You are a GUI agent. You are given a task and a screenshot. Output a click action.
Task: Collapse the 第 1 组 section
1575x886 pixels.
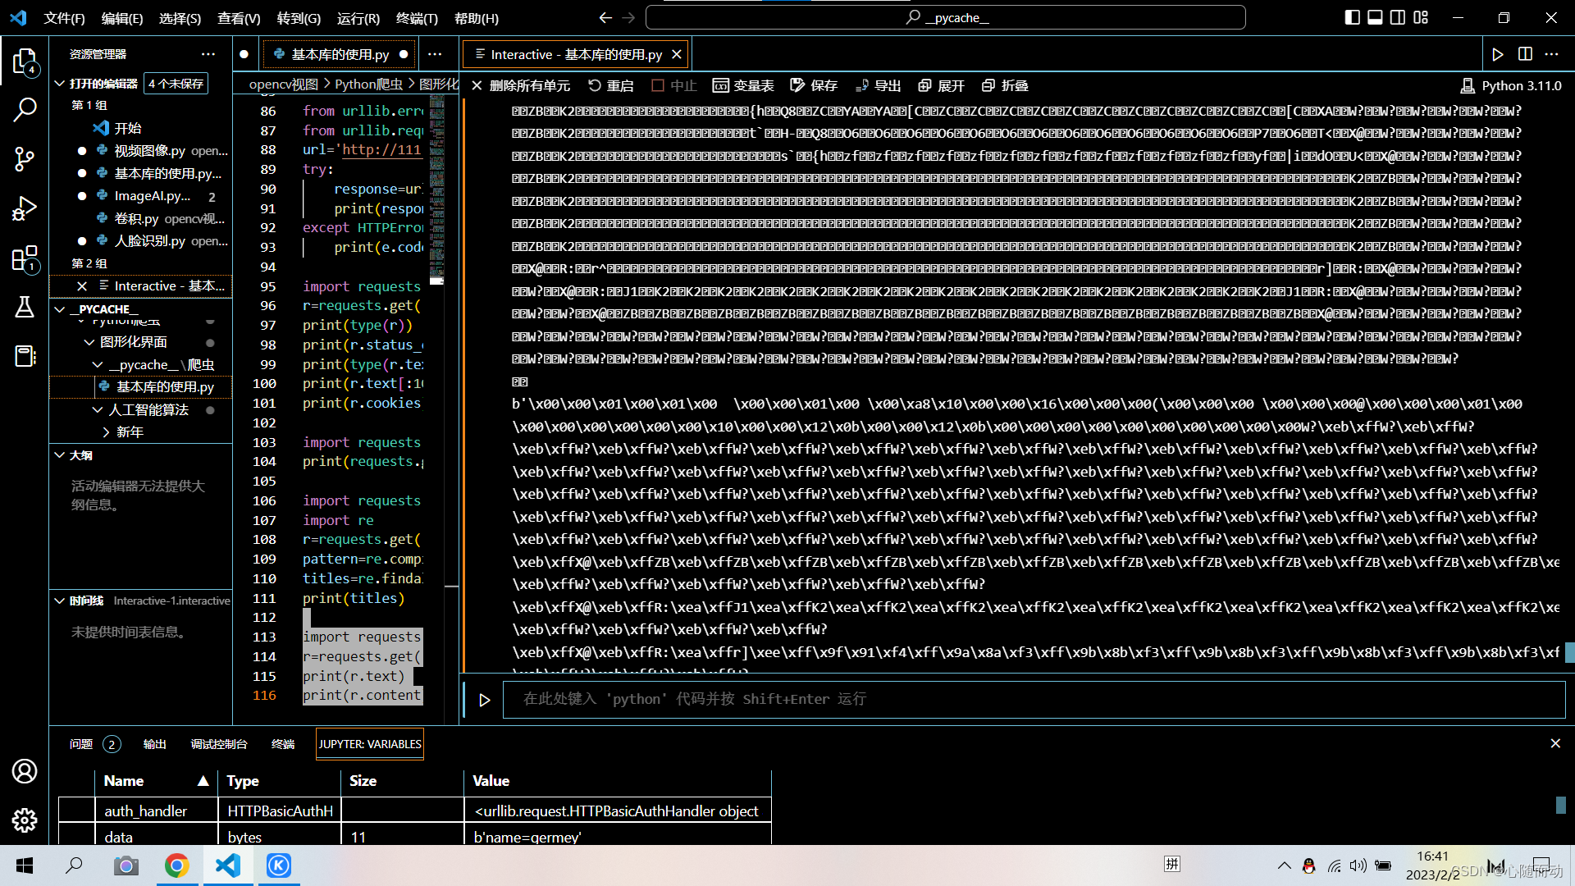pos(89,105)
